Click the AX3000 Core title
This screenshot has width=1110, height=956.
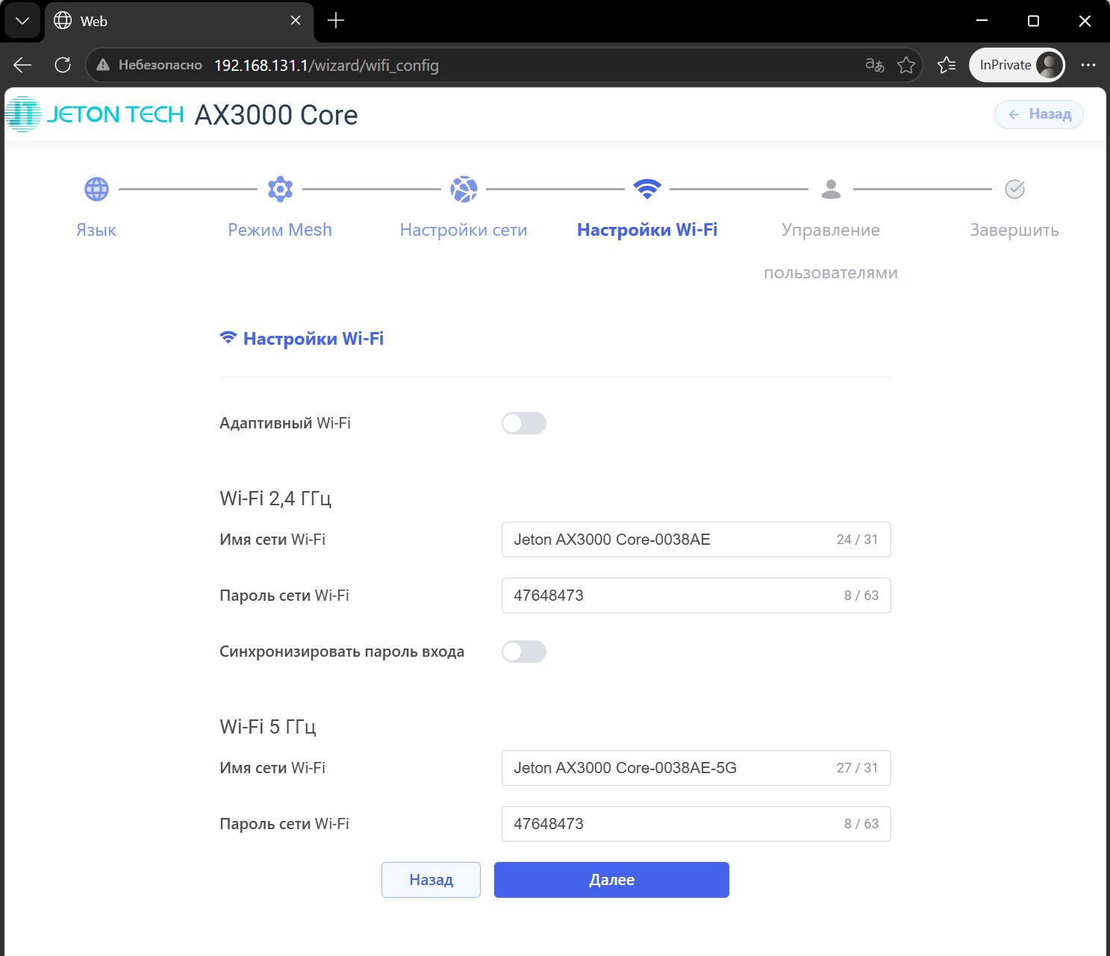coord(276,115)
